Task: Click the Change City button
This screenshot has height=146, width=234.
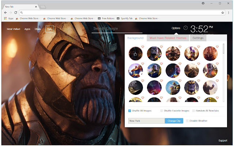Action: [174, 121]
